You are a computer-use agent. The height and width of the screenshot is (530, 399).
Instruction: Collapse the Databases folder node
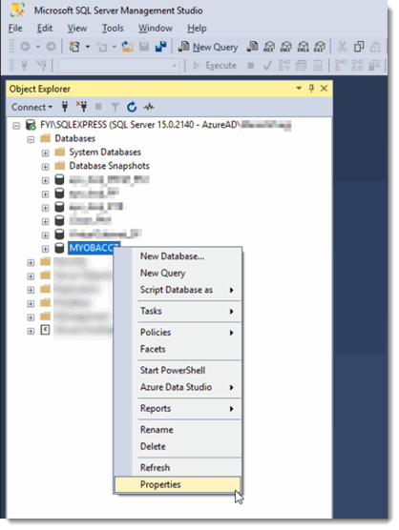point(31,139)
